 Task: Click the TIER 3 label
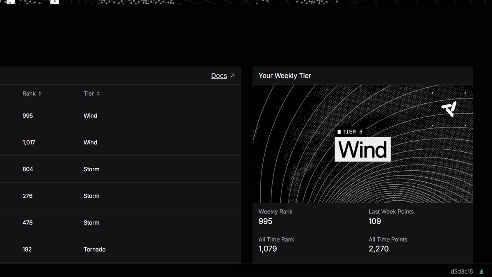pos(350,132)
